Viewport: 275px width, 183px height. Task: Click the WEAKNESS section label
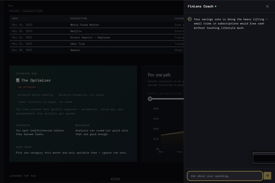83,125
